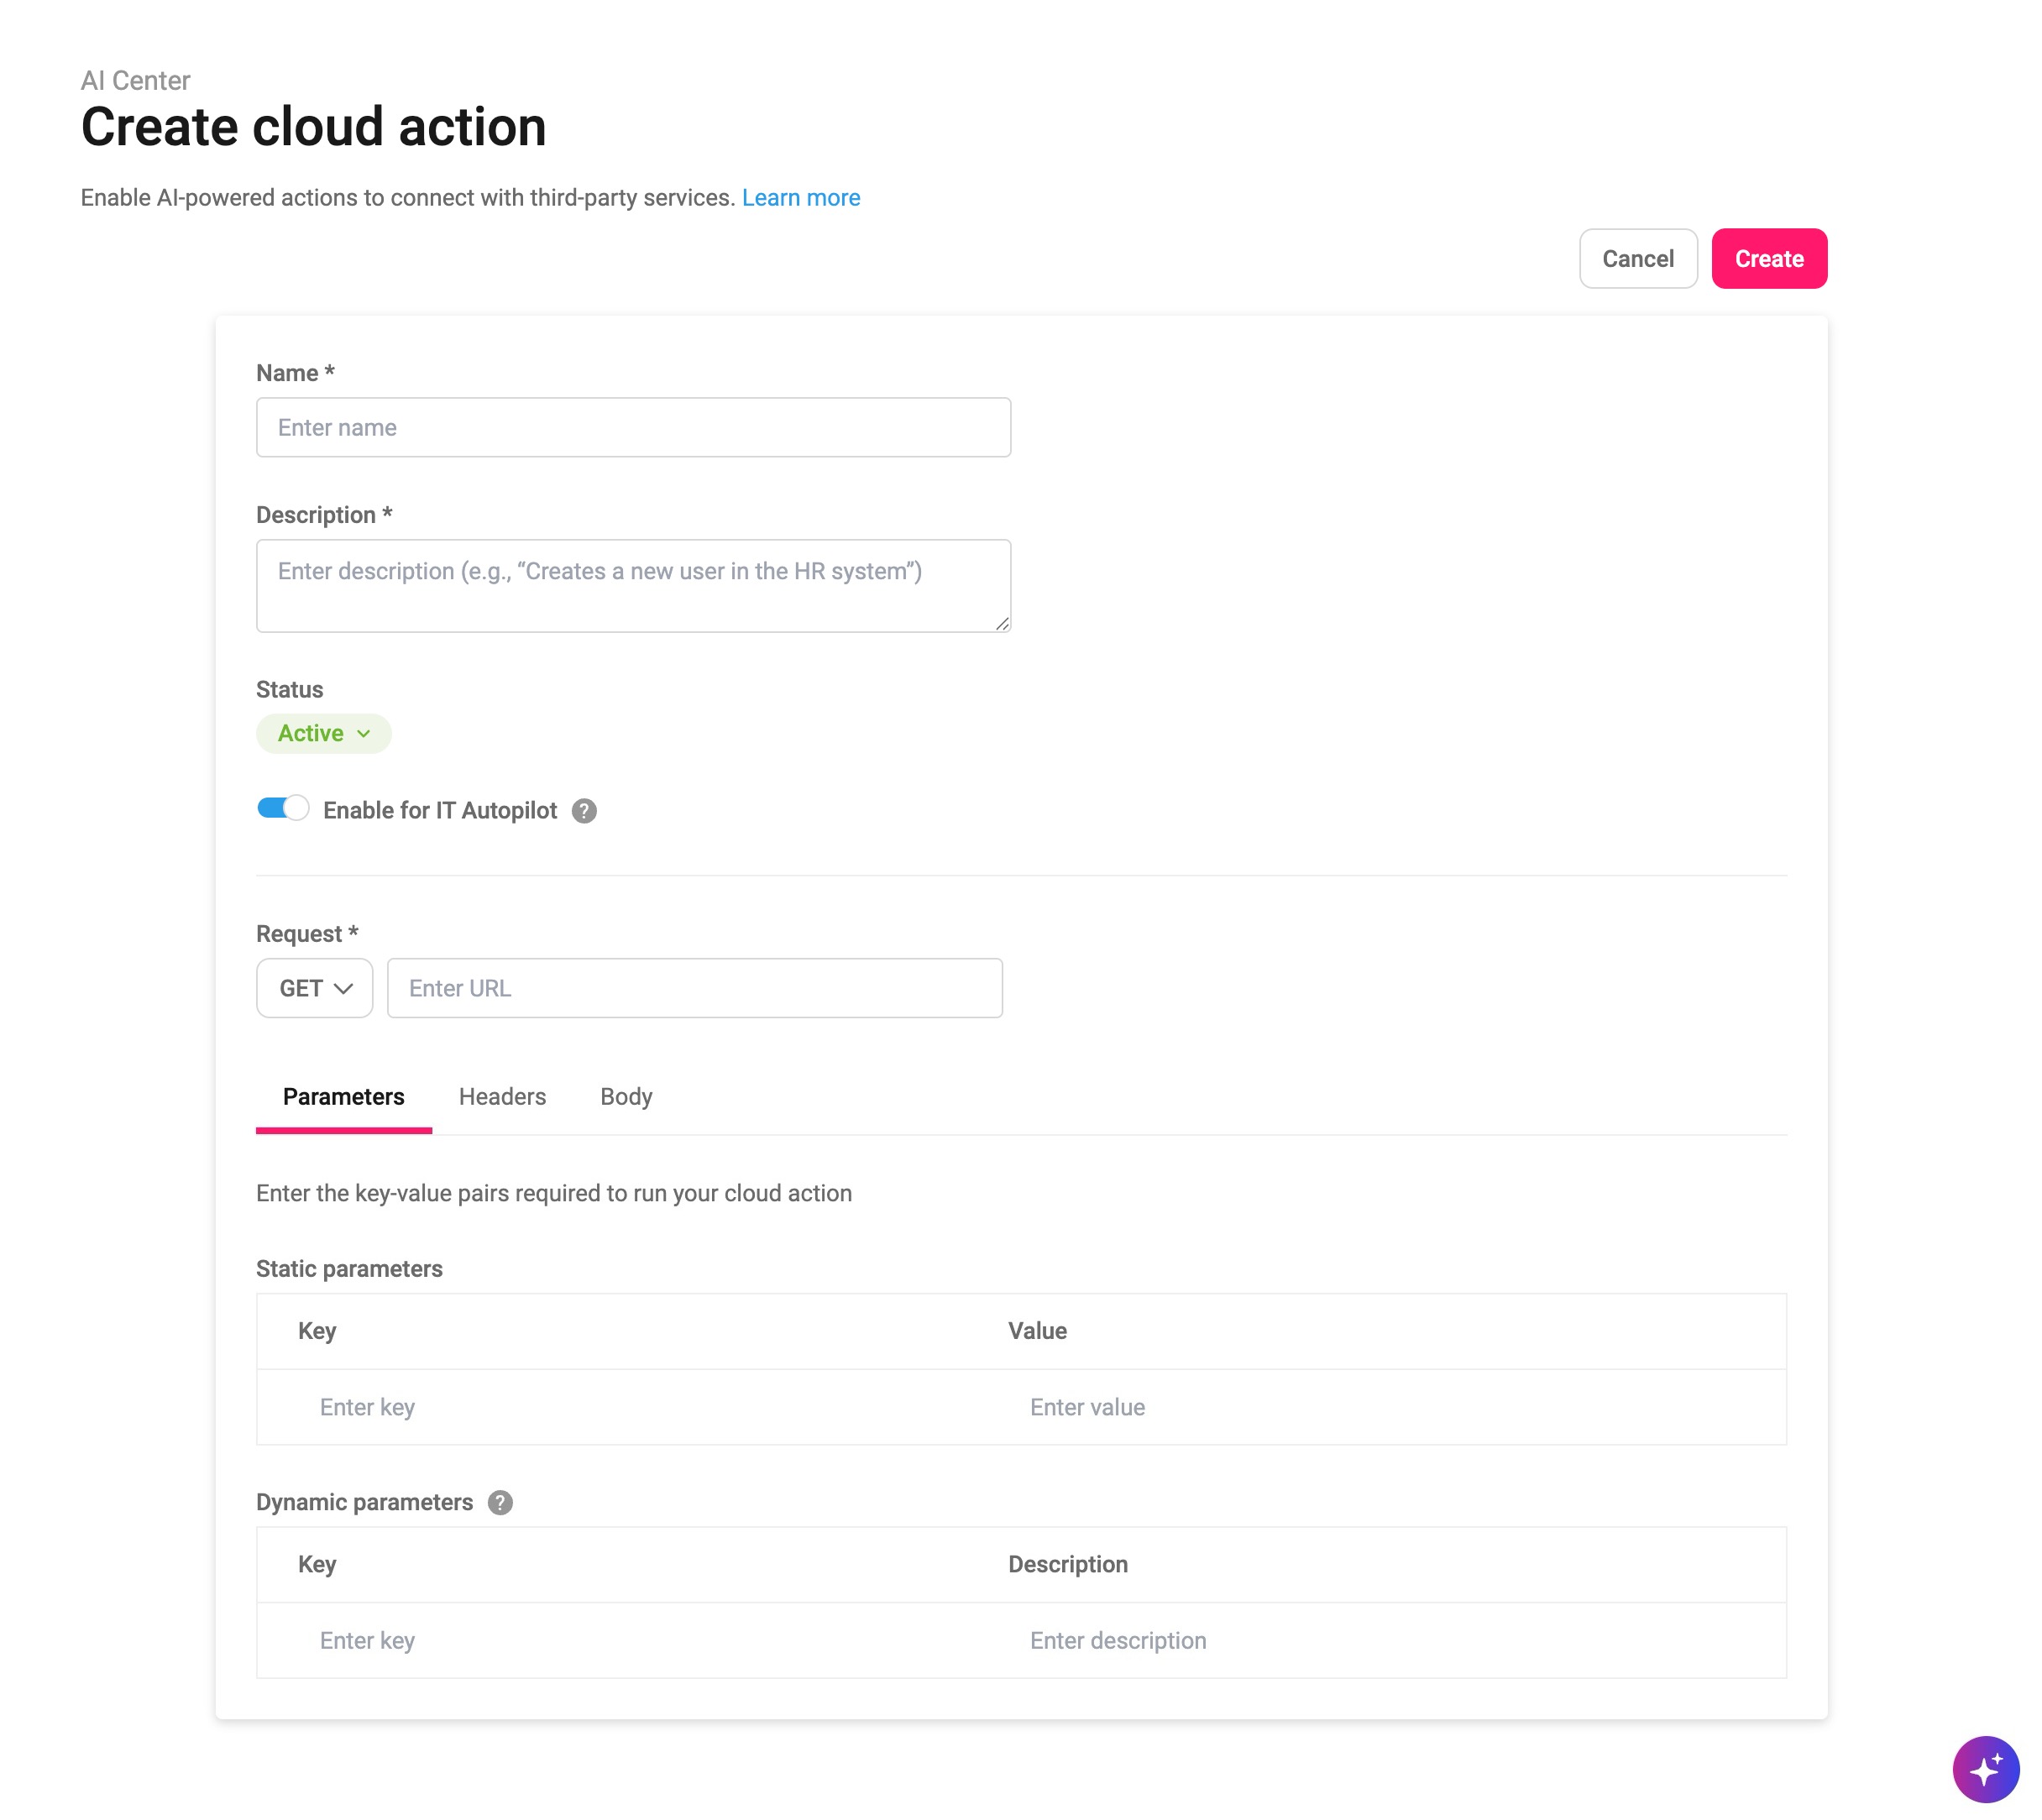2042x1820 pixels.
Task: Click the Static parameters heading
Action: tap(349, 1269)
